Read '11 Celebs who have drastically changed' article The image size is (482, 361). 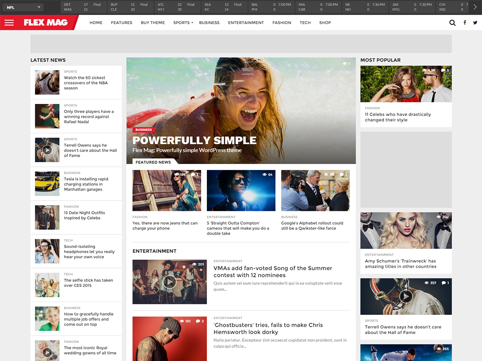[398, 117]
